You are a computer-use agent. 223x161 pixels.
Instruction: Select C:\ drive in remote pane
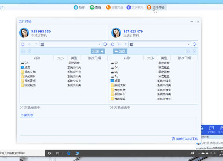tap(154, 63)
